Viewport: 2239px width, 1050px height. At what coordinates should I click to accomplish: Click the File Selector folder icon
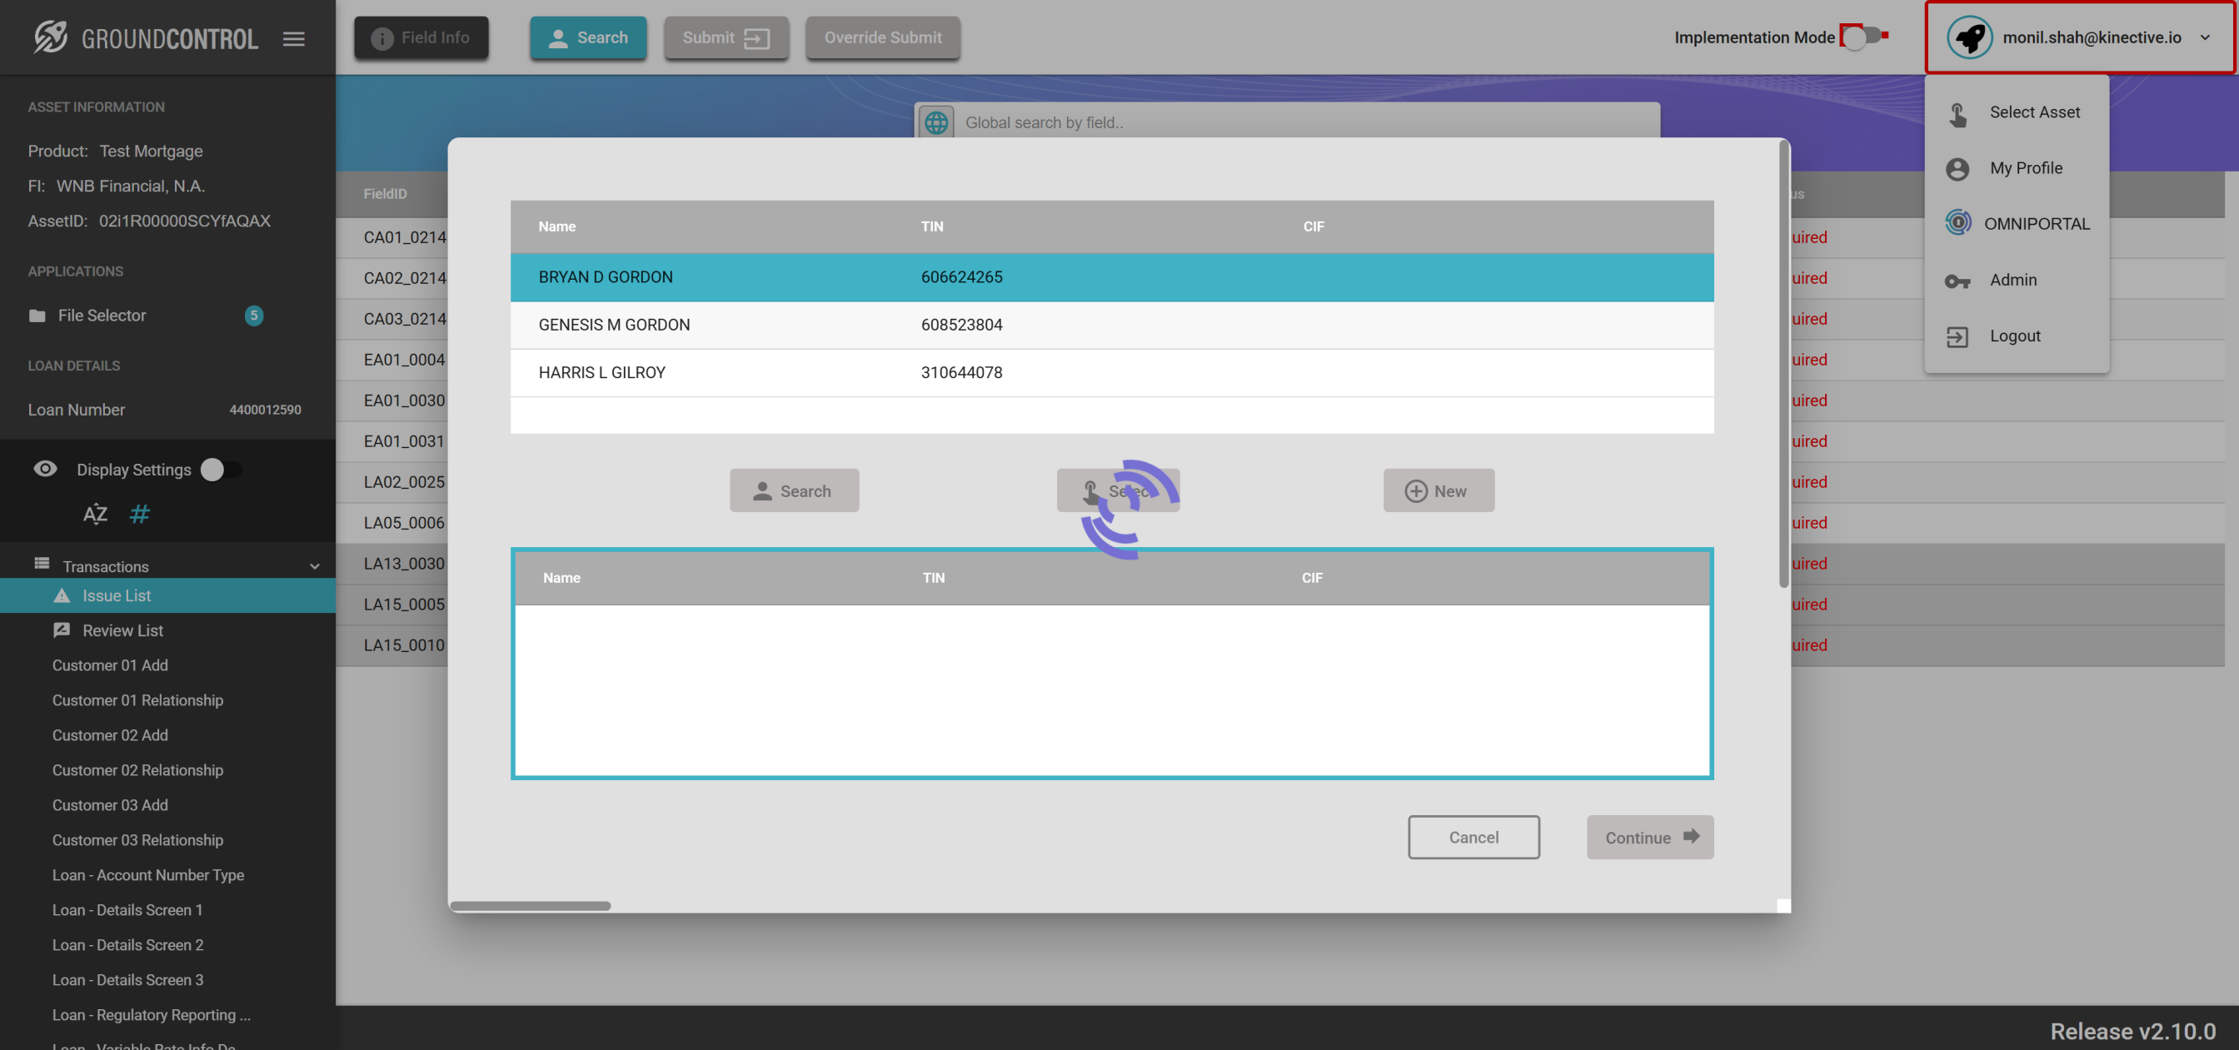tap(37, 316)
